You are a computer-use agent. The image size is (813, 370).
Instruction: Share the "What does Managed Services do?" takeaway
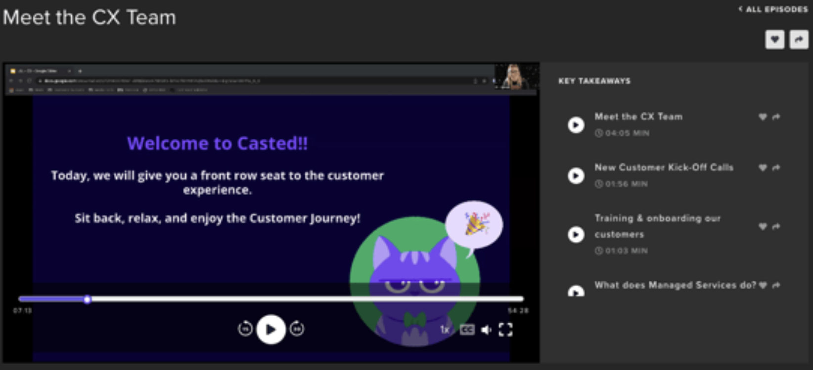[x=776, y=285]
